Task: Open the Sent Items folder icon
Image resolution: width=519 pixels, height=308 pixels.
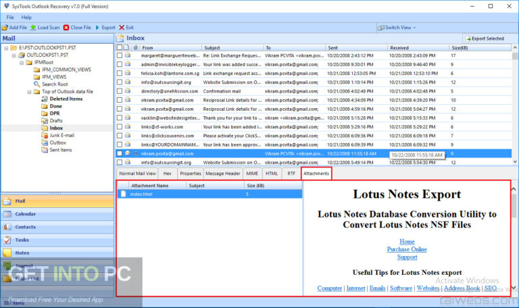Action: (45, 150)
